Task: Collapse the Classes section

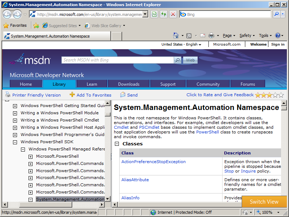Action: [x=117, y=144]
